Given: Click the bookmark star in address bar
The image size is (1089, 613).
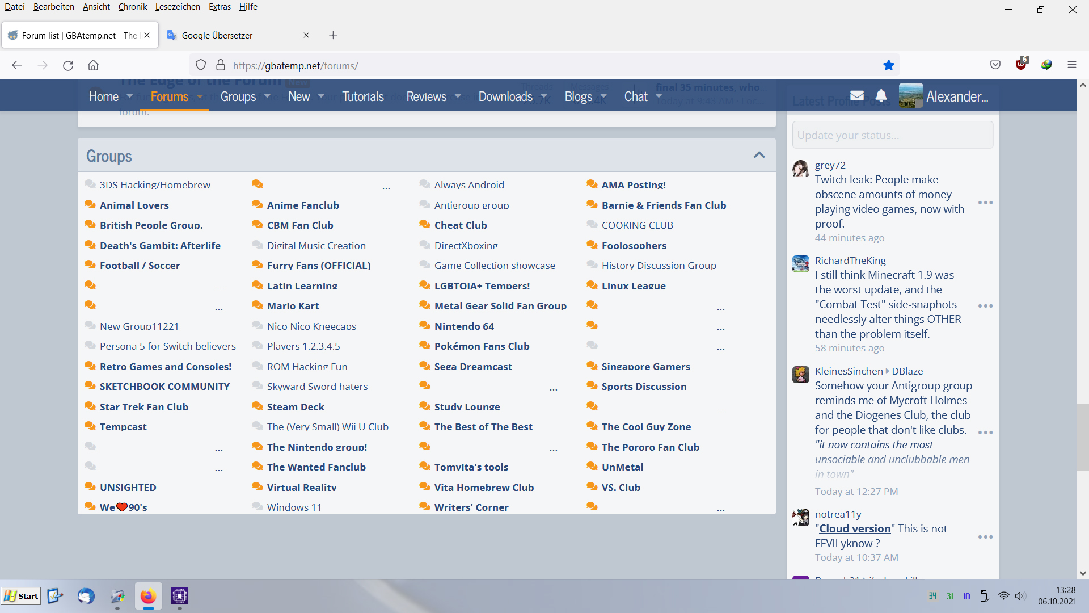Looking at the screenshot, I should coord(889,65).
